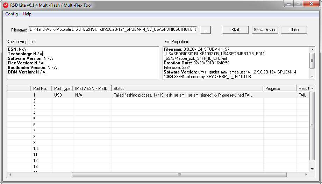Open the Help menu
322x184 pixels.
[27, 14]
